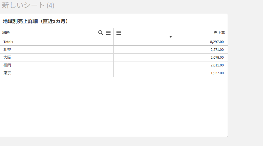The height and width of the screenshot is (146, 263).
Task: Select 札幌 in the table
Action: click(x=7, y=50)
